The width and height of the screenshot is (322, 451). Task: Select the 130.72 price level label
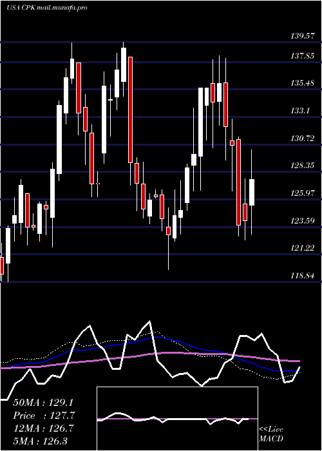(302, 139)
